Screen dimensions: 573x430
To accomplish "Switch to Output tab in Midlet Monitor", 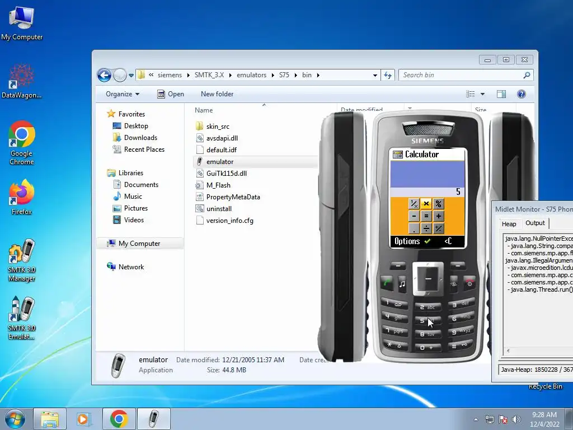I will point(535,223).
